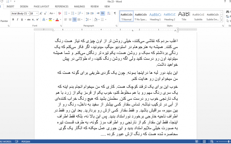This screenshot has width=231, height=144.
Task: Switch to the INSERT tab
Action: coord(10,6)
